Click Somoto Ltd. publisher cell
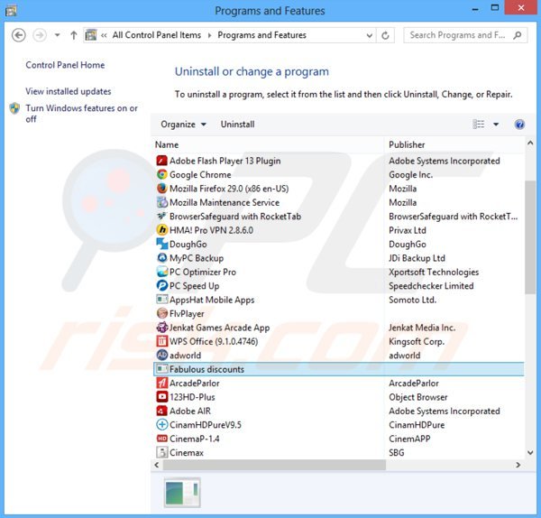541x518 pixels. click(412, 300)
